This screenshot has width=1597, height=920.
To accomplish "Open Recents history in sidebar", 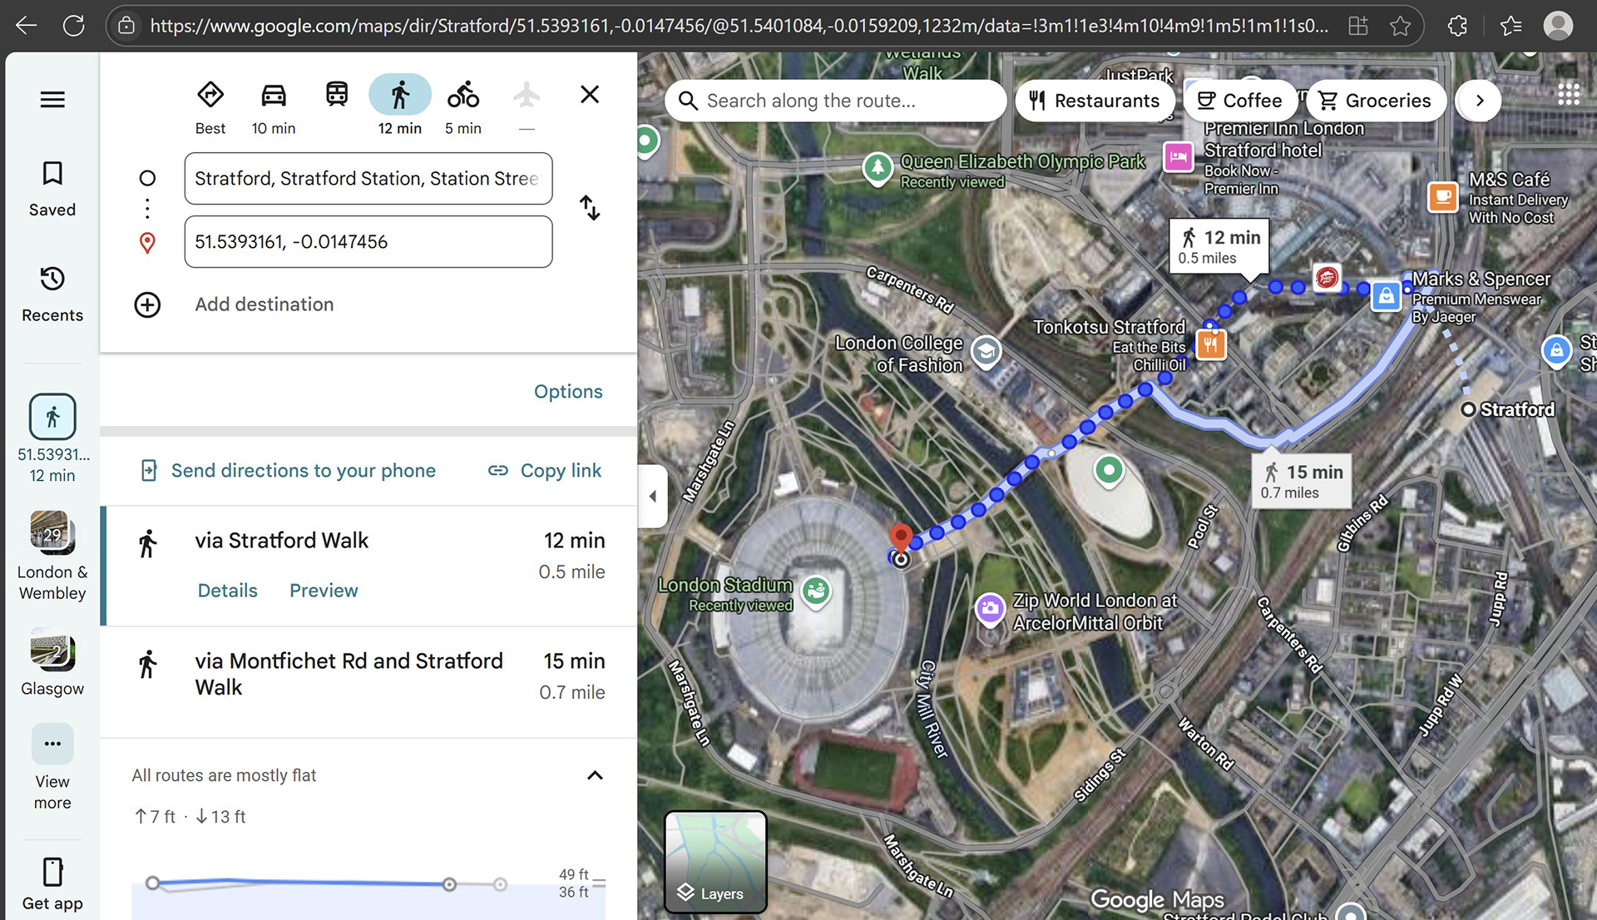I will 52,294.
